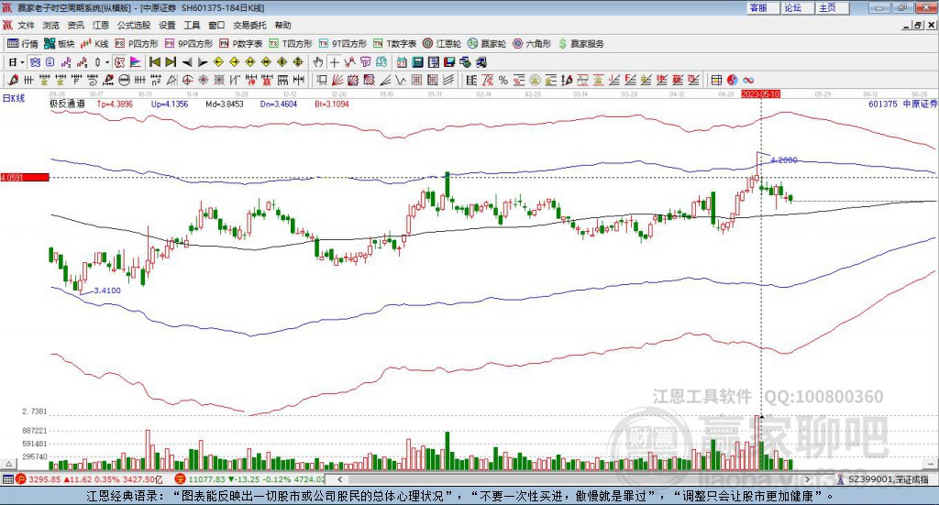Click the black left arrow icon
This screenshot has width=939, height=505.
[187, 62]
